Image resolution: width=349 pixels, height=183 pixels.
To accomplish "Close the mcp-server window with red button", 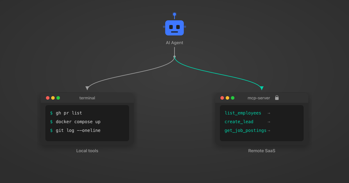I will pyautogui.click(x=222, y=98).
